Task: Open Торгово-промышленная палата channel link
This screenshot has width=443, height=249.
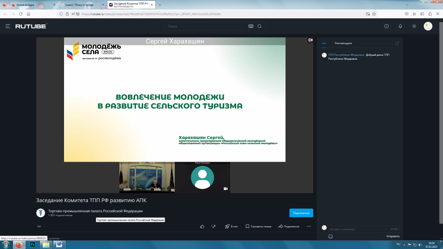Action: (95, 211)
